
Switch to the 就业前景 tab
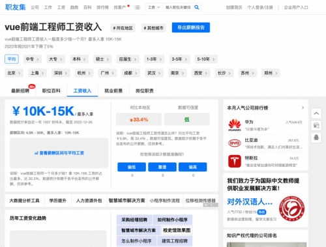point(113,91)
